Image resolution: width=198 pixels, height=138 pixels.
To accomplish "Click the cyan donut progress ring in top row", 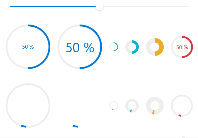I will (x=132, y=47).
